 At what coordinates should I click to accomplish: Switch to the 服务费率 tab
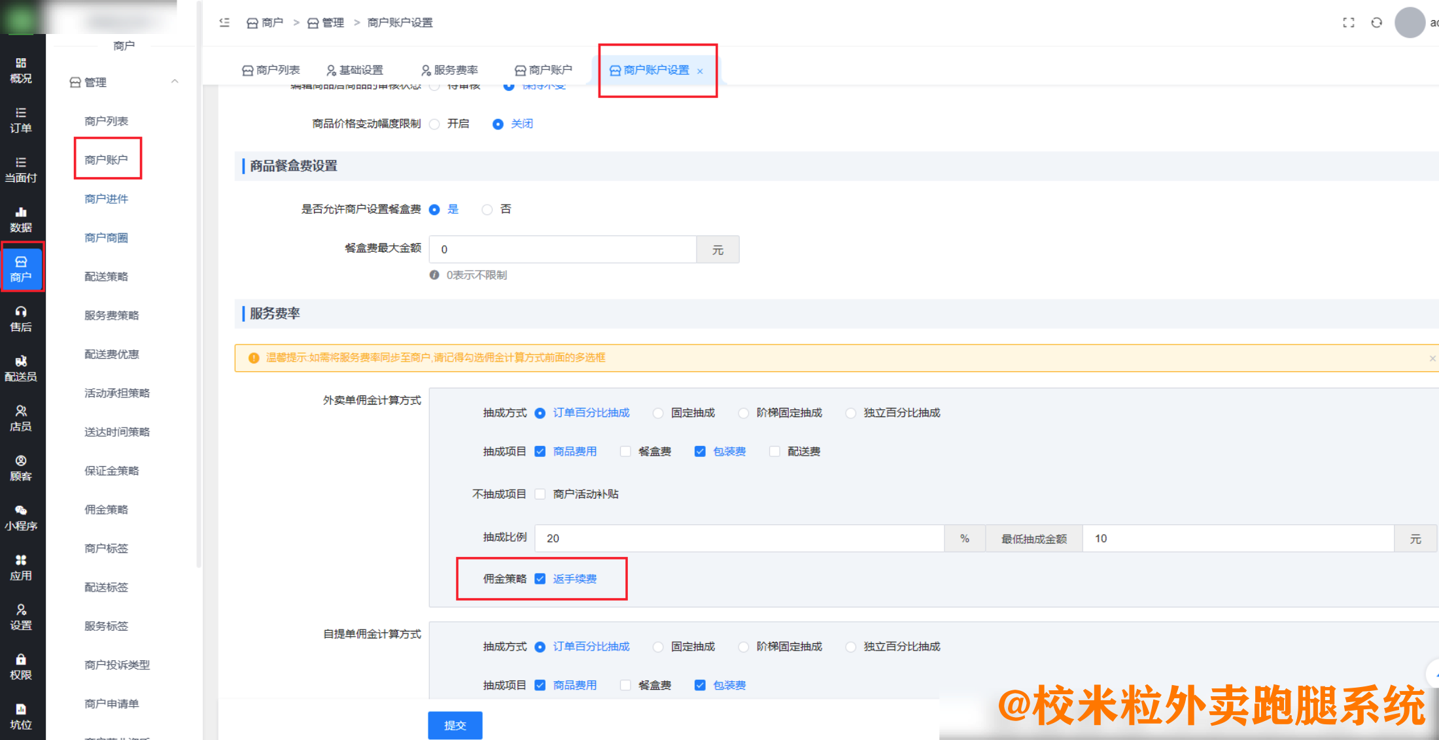click(x=449, y=70)
